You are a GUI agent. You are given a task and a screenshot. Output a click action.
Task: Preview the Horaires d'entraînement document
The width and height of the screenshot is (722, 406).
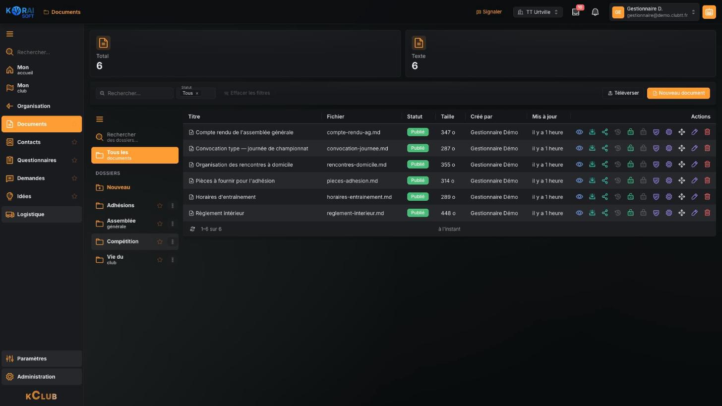(x=579, y=197)
